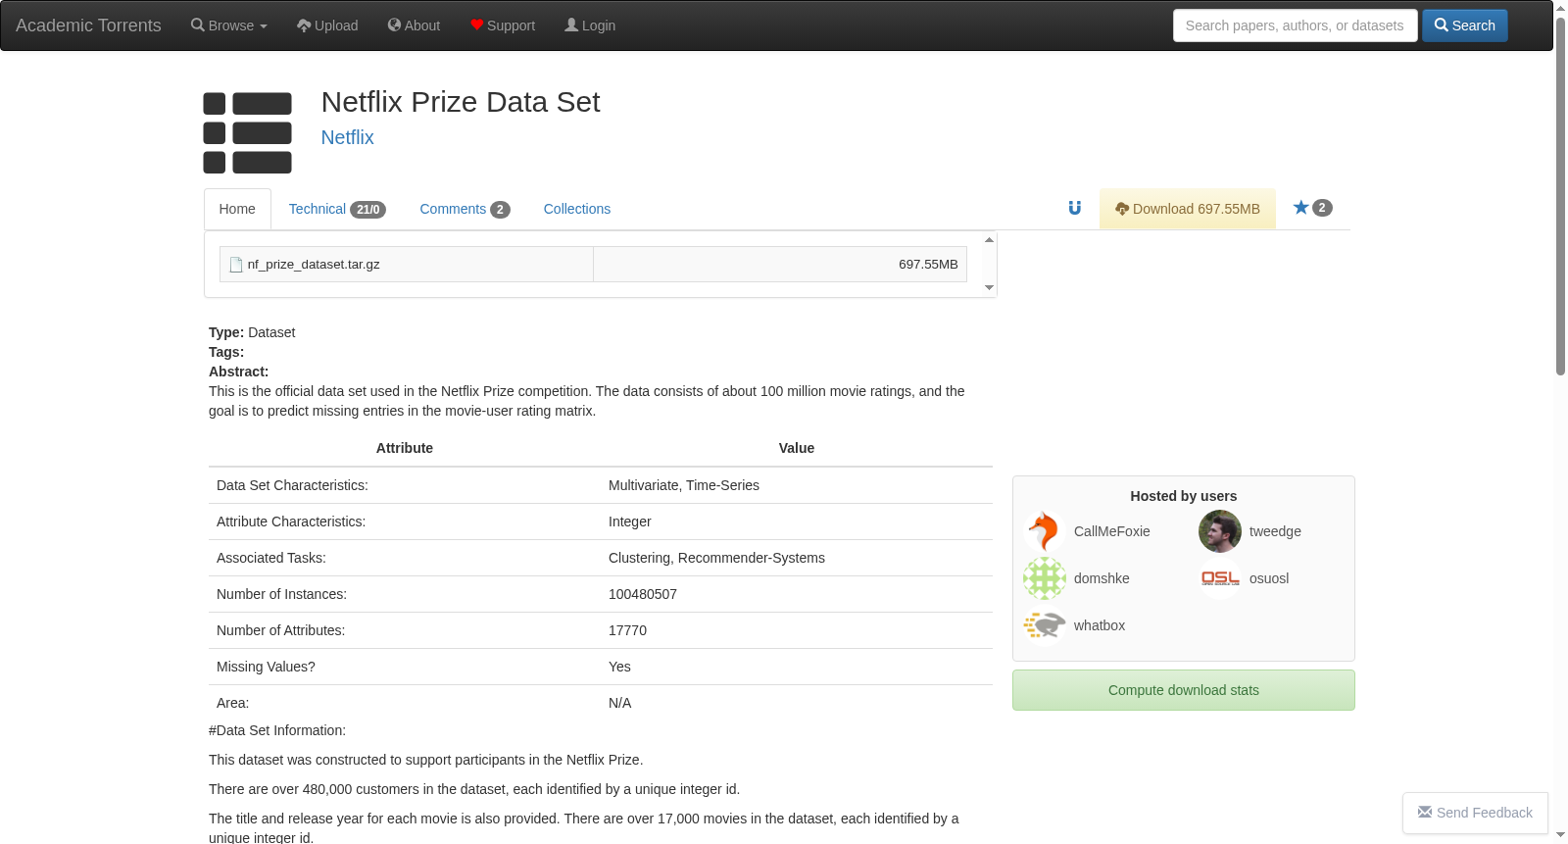Click CallMeFoxie's fox avatar
This screenshot has height=844, width=1568.
[1045, 531]
